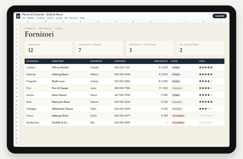Click the Preventivi in Attesa card
The image size is (243, 159).
click(150, 48)
